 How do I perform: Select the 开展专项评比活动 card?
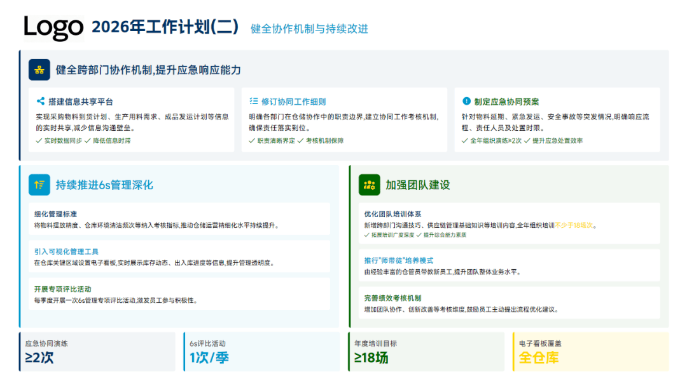coord(179,294)
